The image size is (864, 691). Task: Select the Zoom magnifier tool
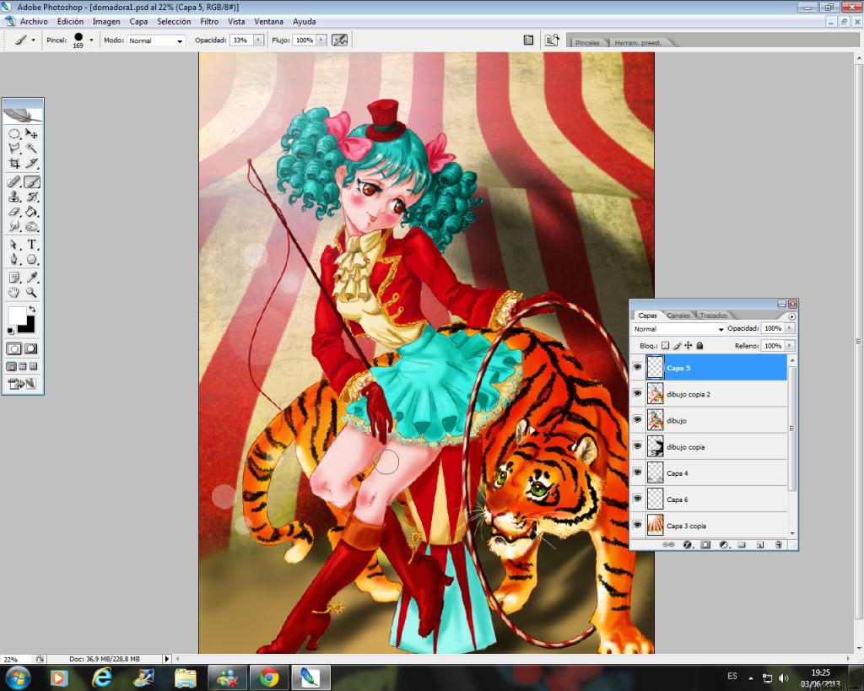point(32,293)
